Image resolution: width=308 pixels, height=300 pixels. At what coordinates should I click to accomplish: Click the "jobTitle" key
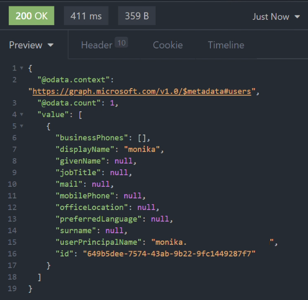[x=78, y=173]
